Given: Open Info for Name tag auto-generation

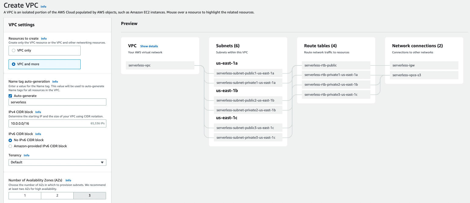Looking at the screenshot, I should pyautogui.click(x=55, y=81).
